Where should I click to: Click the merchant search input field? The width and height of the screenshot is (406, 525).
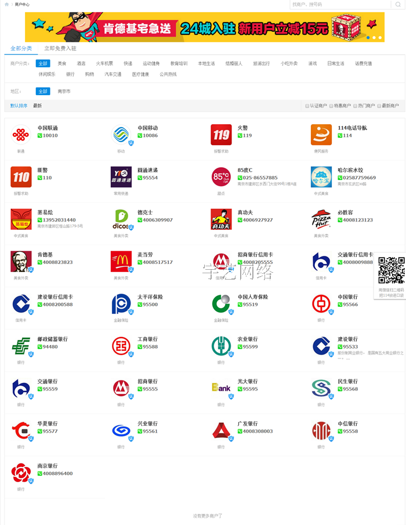coord(340,5)
